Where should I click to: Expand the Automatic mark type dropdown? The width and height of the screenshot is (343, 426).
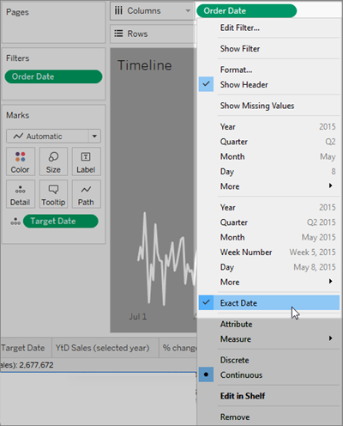pos(94,137)
